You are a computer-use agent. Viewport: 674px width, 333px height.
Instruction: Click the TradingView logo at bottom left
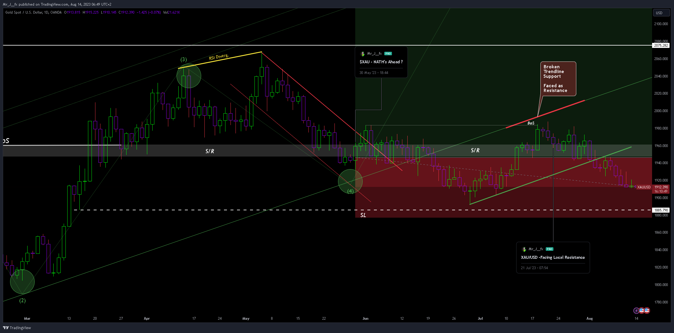(x=17, y=328)
